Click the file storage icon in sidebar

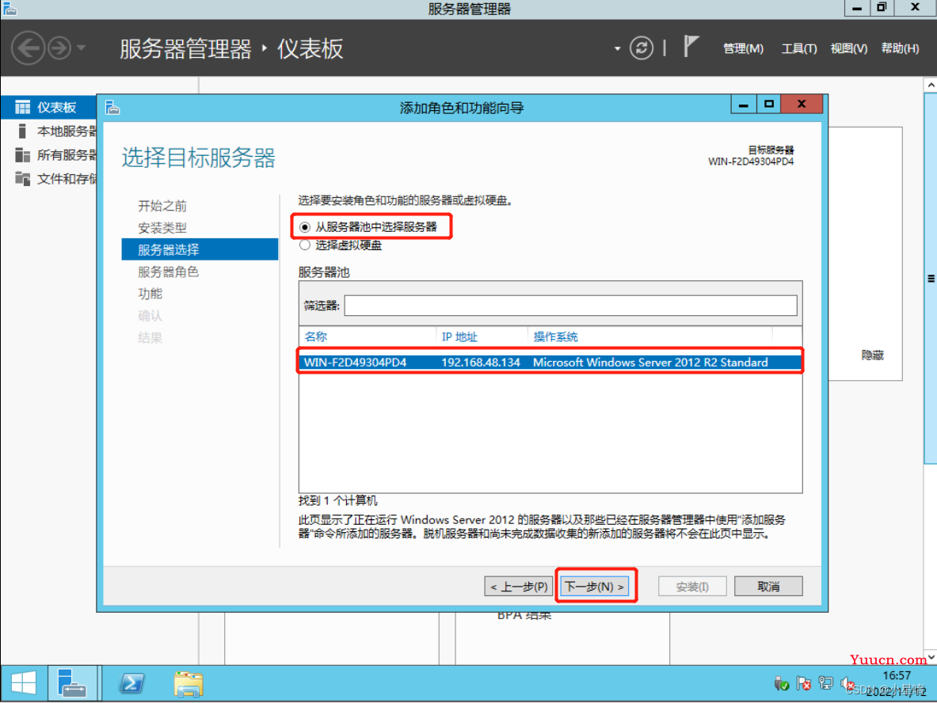click(x=23, y=179)
